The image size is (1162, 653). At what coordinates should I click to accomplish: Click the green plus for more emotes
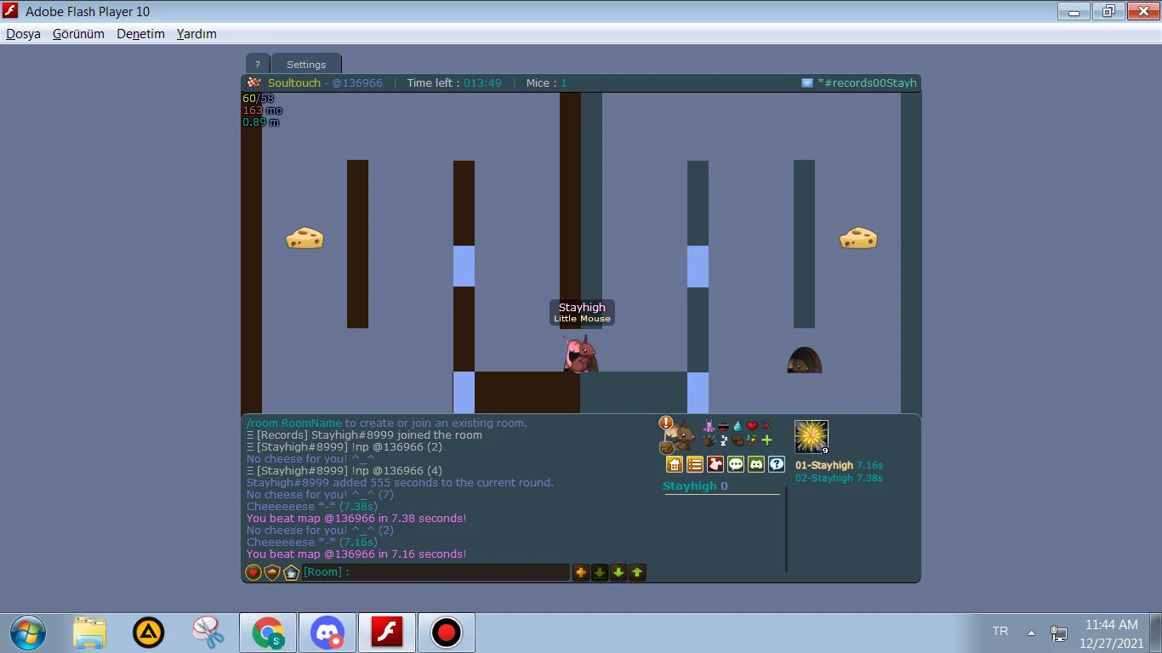766,440
